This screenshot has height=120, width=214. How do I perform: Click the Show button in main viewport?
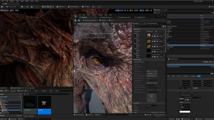click(17, 10)
